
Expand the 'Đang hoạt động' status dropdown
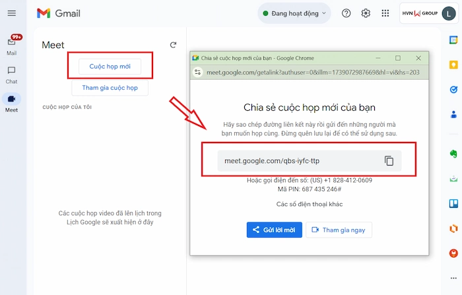pos(294,13)
